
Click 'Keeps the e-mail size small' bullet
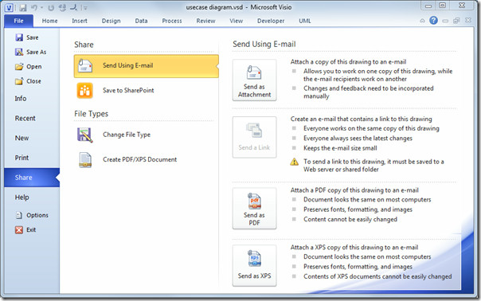tap(340, 148)
